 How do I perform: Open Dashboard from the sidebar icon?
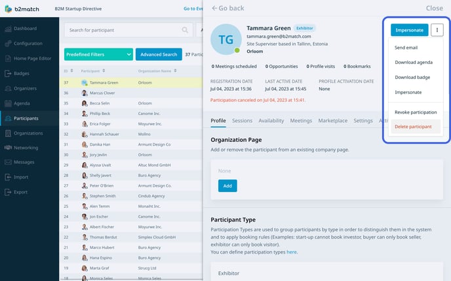8,29
